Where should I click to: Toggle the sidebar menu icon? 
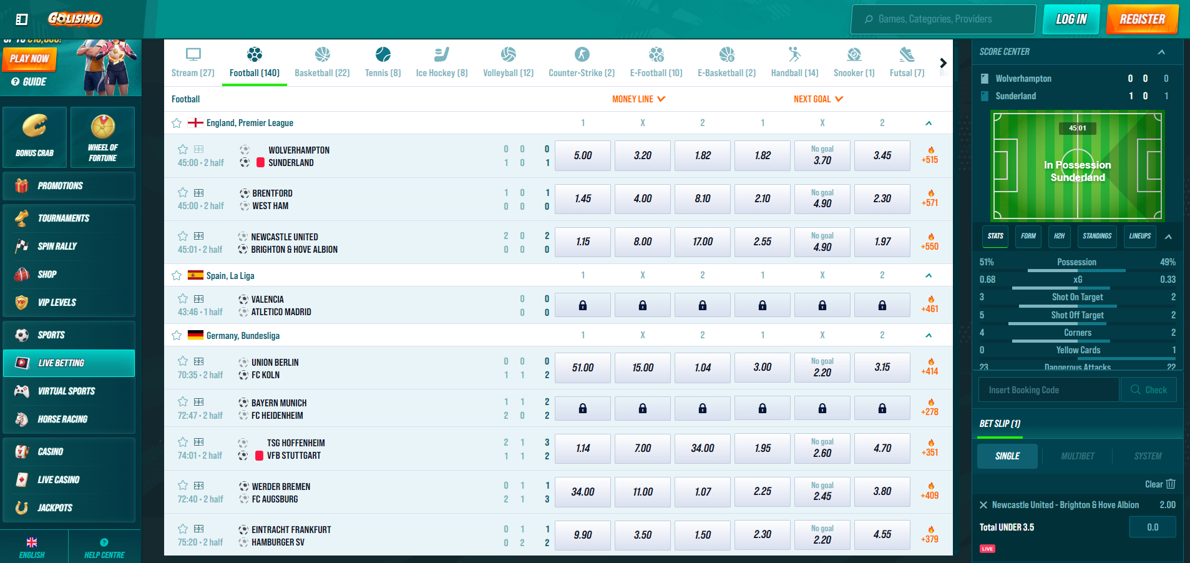[22, 19]
